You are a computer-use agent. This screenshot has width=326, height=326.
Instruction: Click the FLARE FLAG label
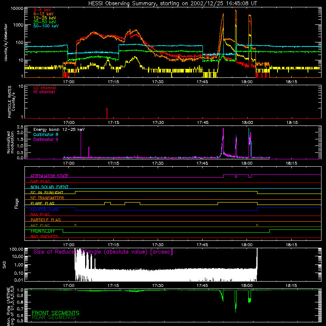pos(42,203)
